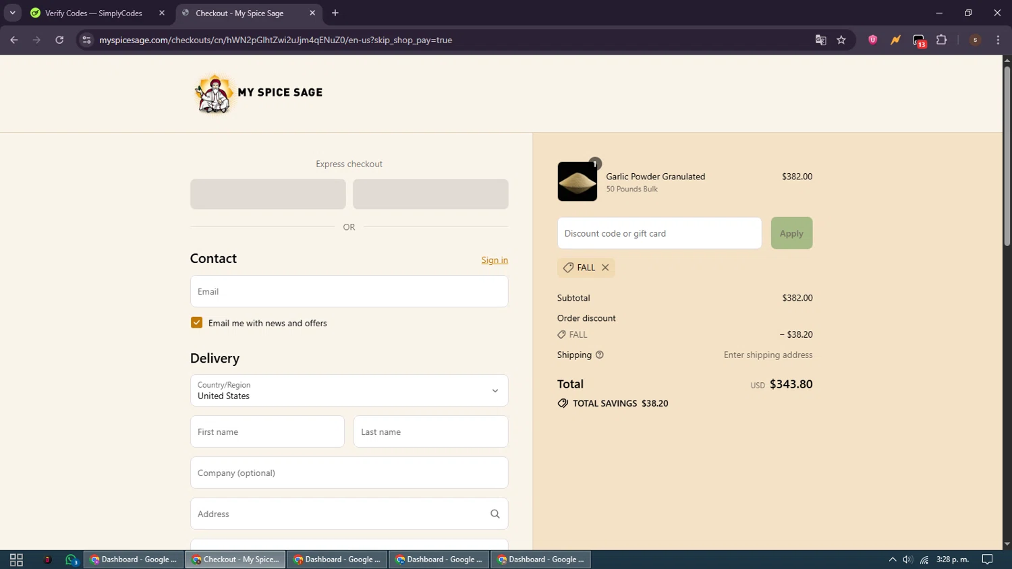The image size is (1012, 569).
Task: Select Checkout - My Spice taskbar window
Action: [x=235, y=560]
